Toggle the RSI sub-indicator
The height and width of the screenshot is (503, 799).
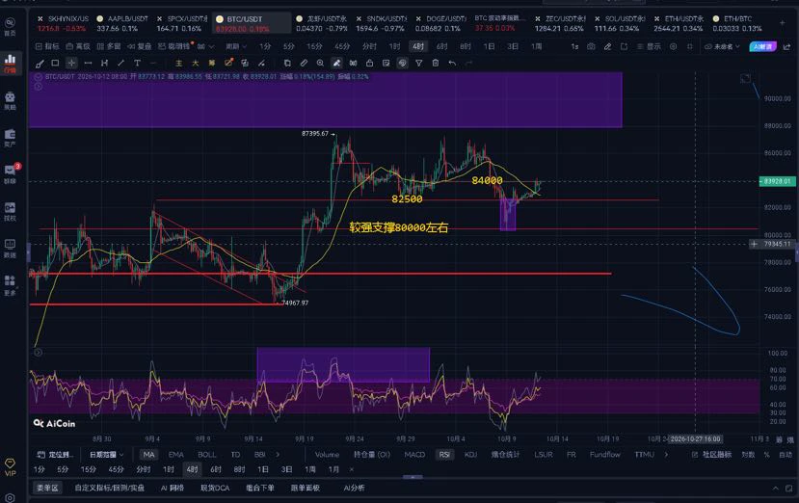coord(444,454)
